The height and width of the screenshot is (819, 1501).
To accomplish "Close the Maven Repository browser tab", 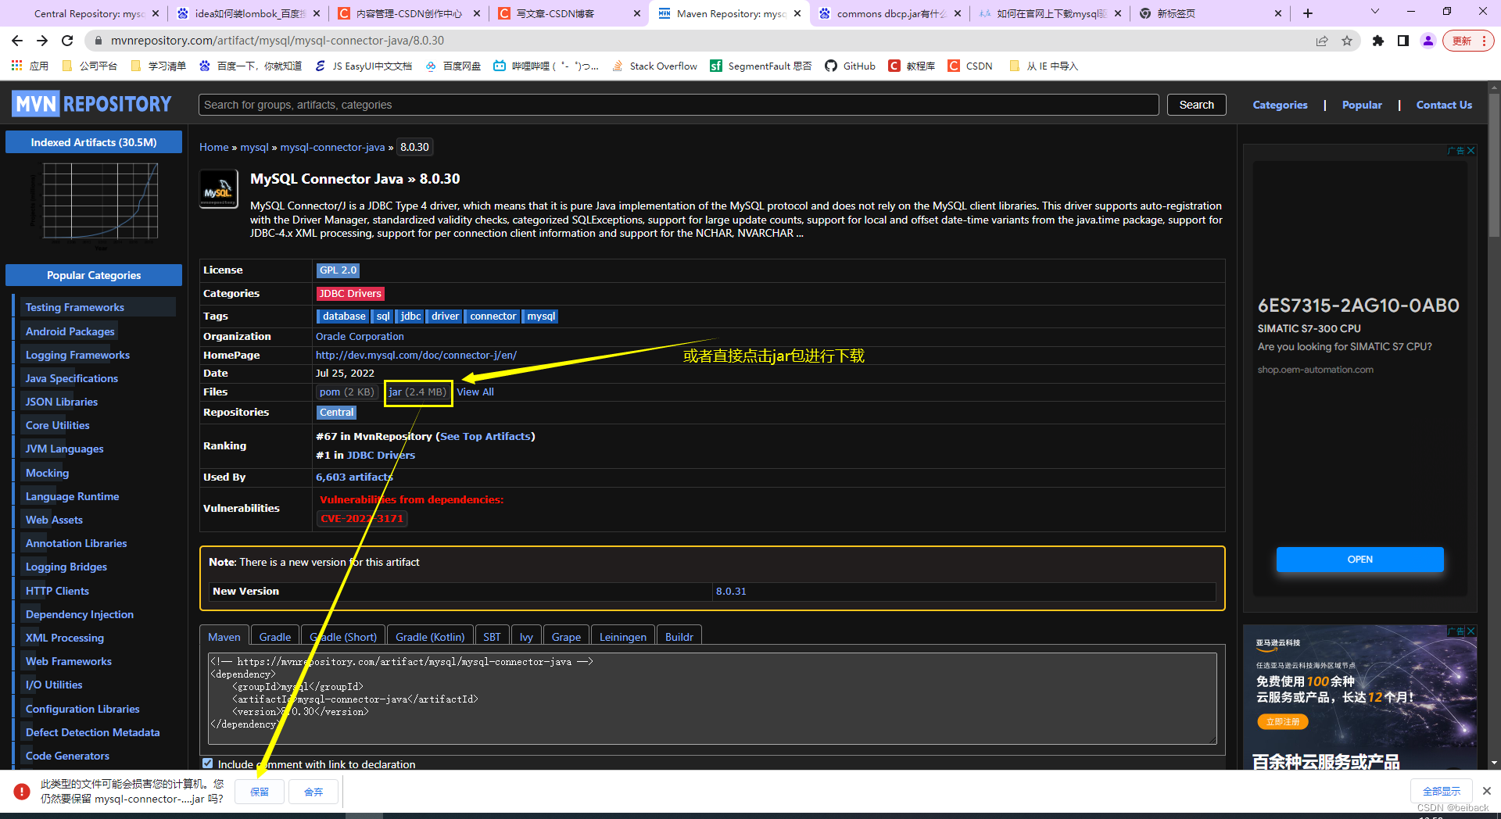I will (797, 13).
